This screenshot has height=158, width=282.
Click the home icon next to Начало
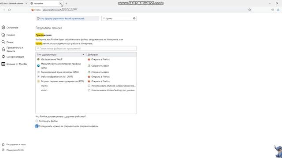pyautogui.click(x=3, y=35)
